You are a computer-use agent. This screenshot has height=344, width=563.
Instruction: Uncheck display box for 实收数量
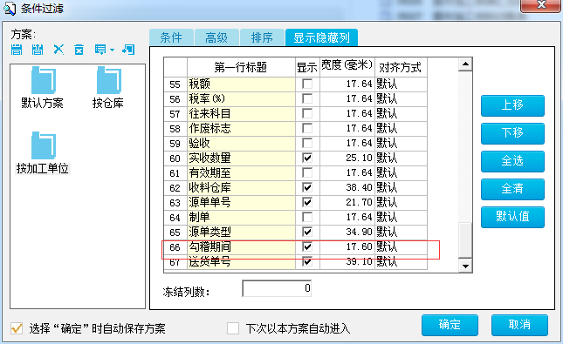[307, 158]
